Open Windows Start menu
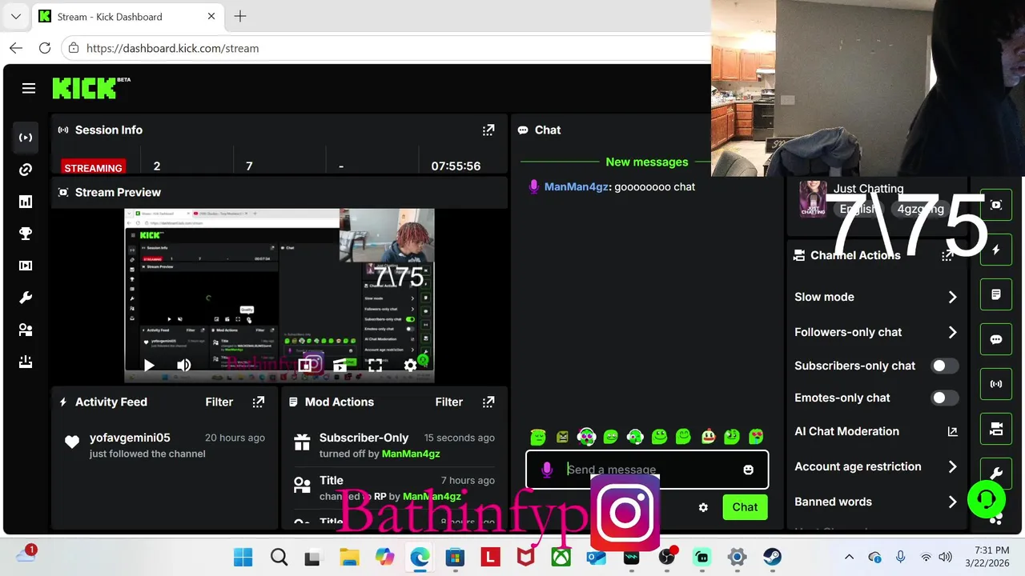This screenshot has width=1025, height=576. pos(243,557)
